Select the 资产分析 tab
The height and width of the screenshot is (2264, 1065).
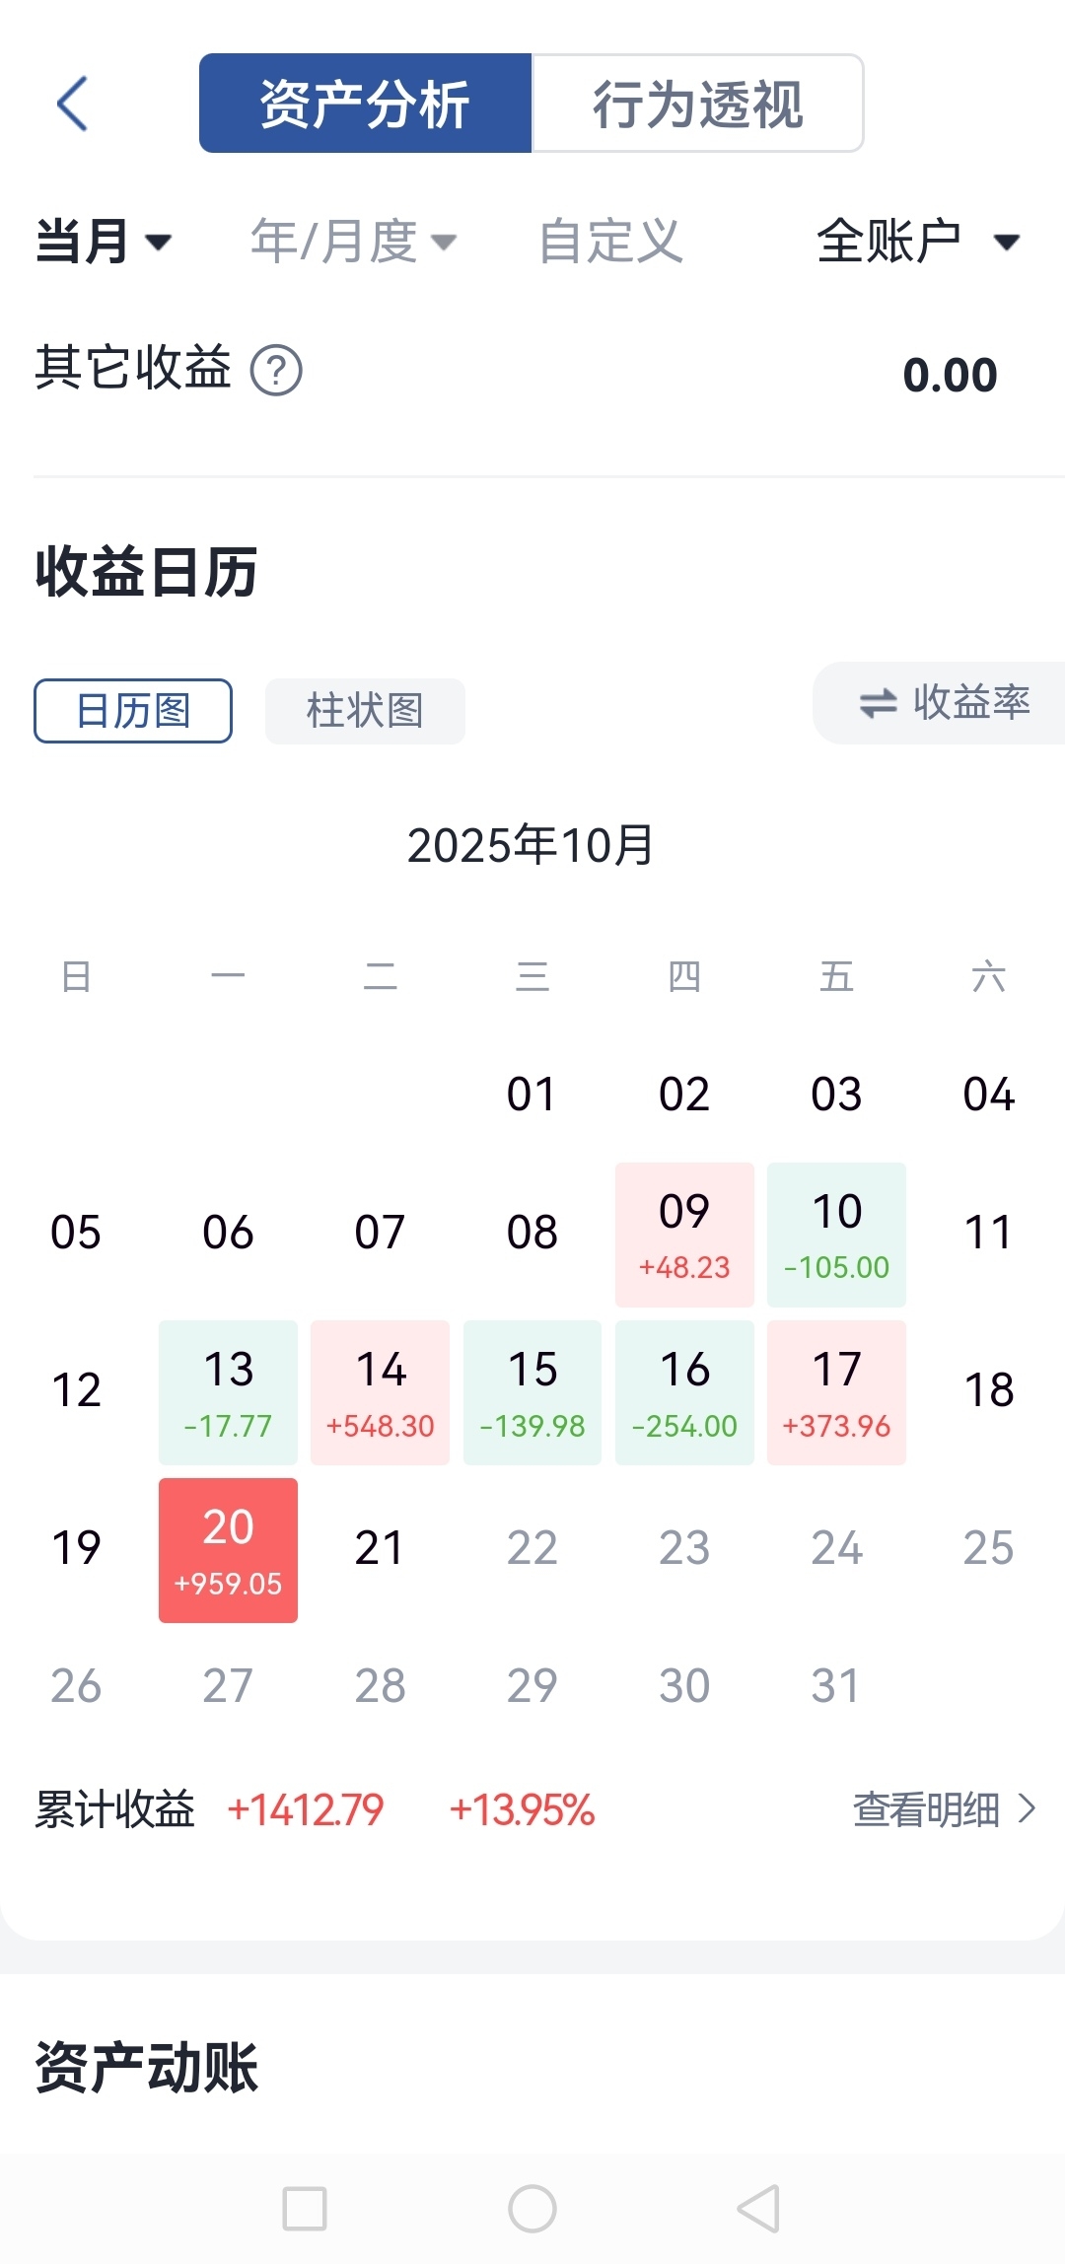point(365,104)
